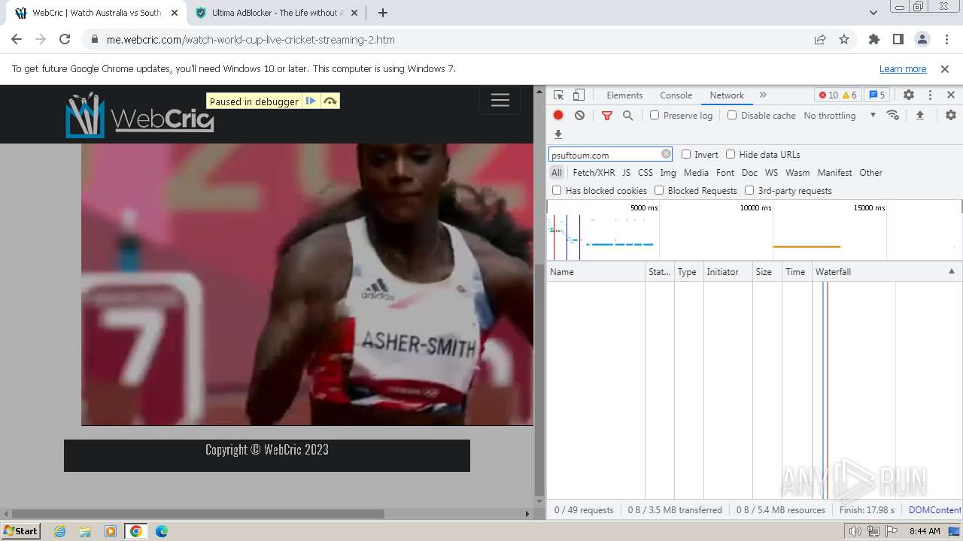Expand more DevTools tabs chevron
963x541 pixels.
[x=763, y=95]
